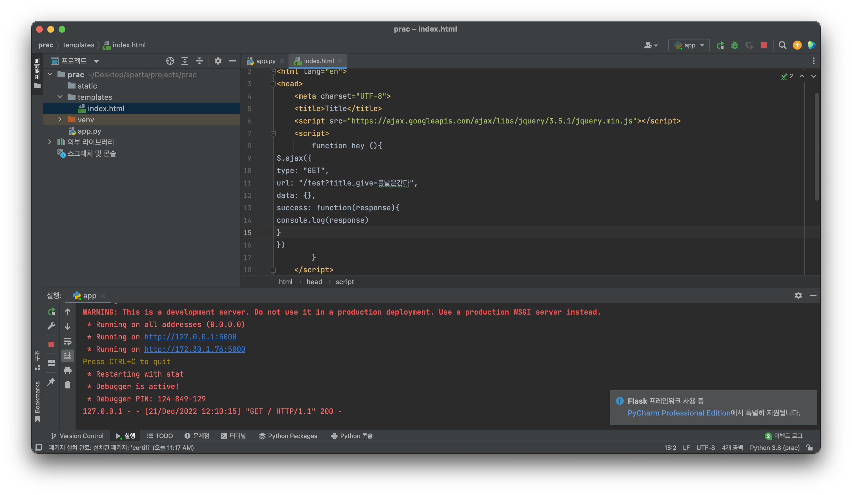Image resolution: width=852 pixels, height=495 pixels.
Task: Toggle tool window bars icon in status bar
Action: (x=39, y=448)
